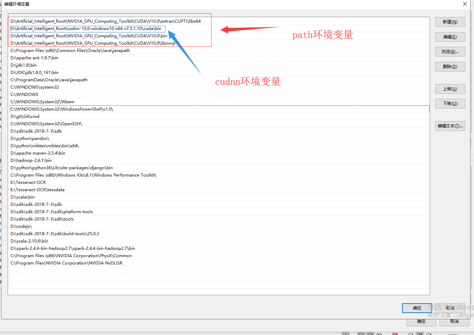
Task: Select the C:\WINDOWS\system32 entry
Action: tap(219, 87)
